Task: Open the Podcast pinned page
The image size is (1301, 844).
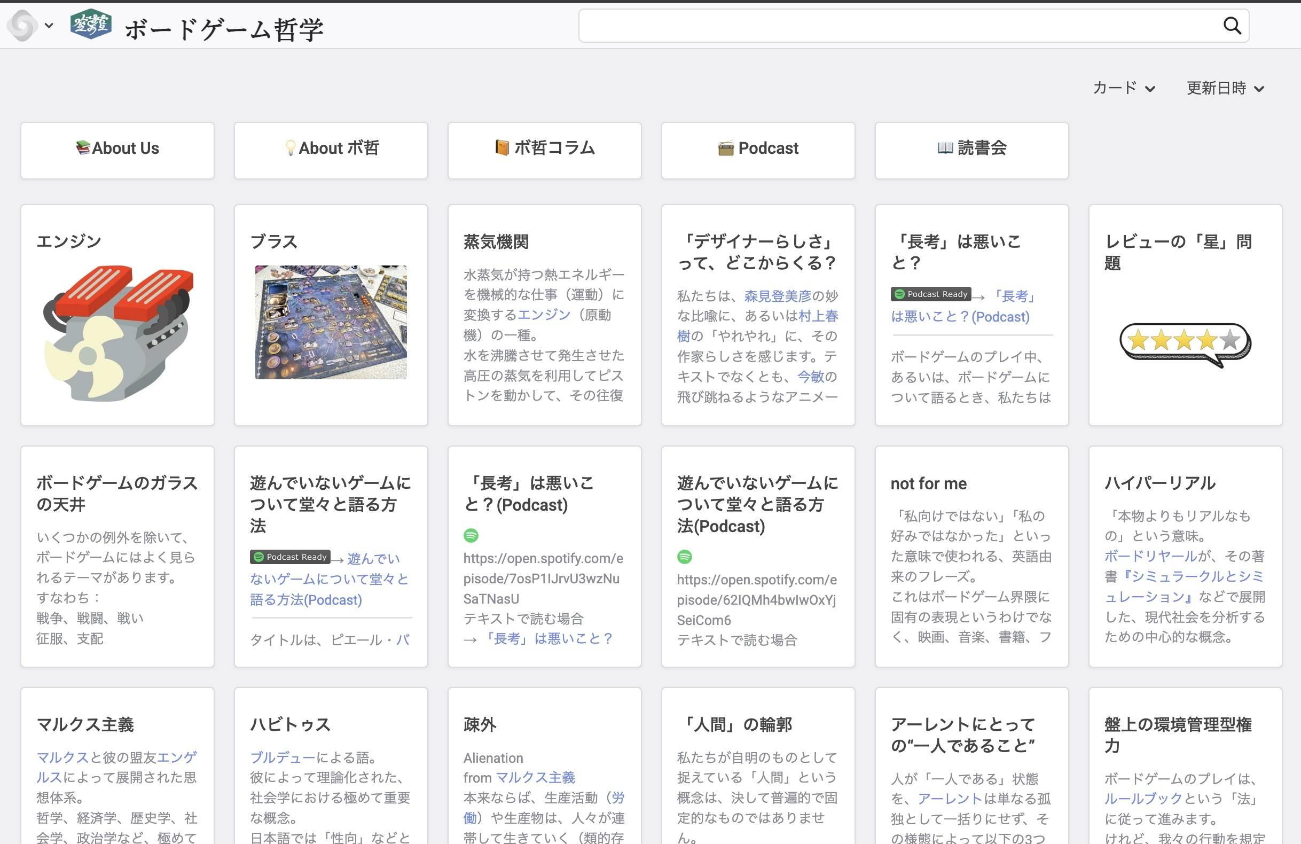Action: [758, 149]
